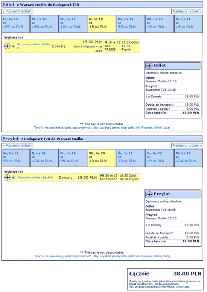Select outbound date So, lis 17

73,24
